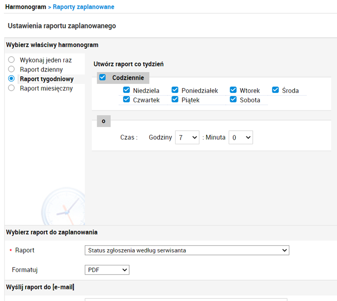This screenshot has width=337, height=301.
Task: Uncheck the 'Codziennie' checkbox
Action: pos(103,77)
